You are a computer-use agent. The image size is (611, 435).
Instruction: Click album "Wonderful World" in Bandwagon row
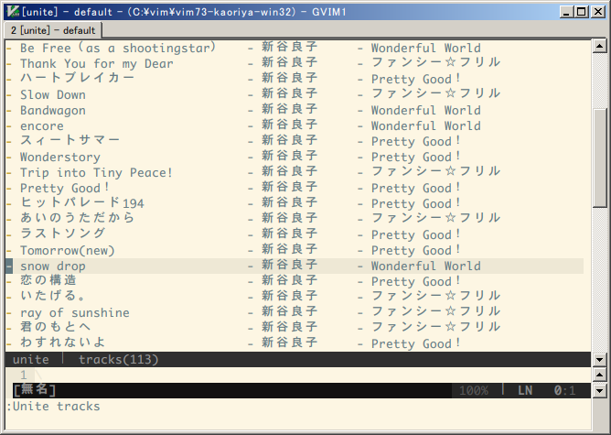426,111
